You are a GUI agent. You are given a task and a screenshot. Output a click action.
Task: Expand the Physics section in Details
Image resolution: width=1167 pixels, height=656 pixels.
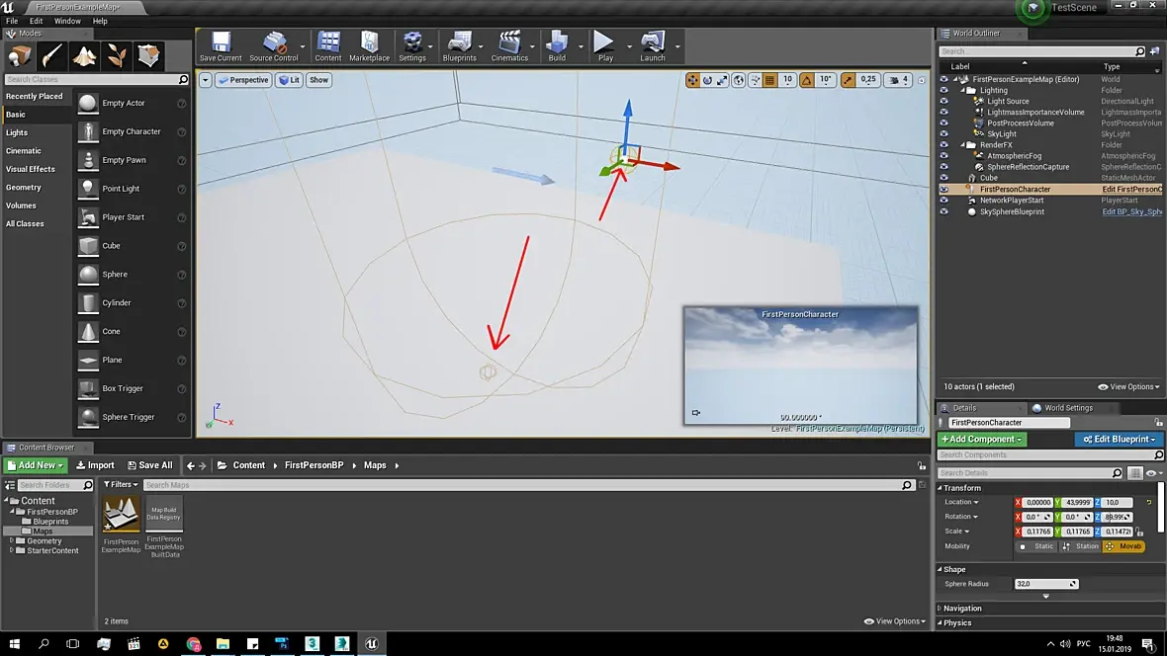[957, 623]
